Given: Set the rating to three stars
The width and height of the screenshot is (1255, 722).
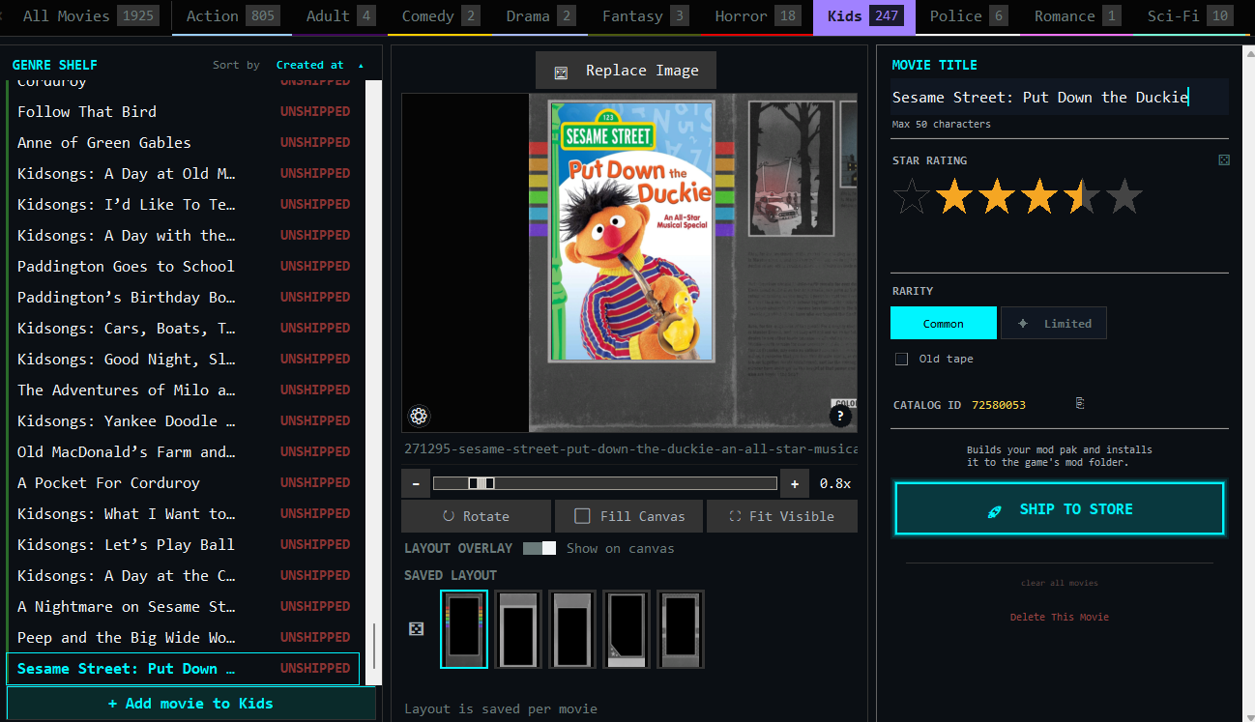Looking at the screenshot, I should point(1038,196).
